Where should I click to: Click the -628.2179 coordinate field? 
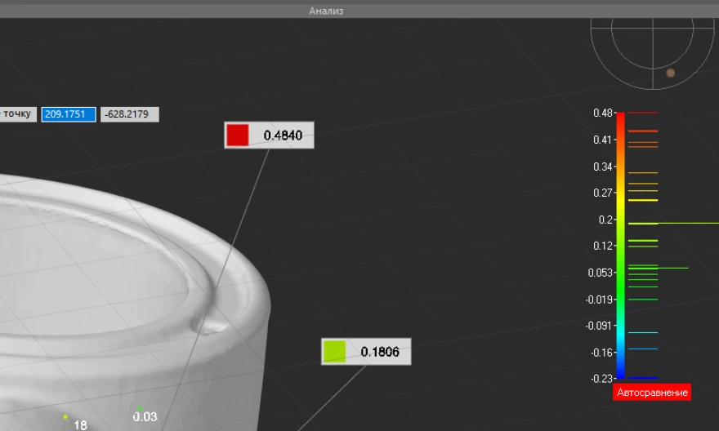129,114
